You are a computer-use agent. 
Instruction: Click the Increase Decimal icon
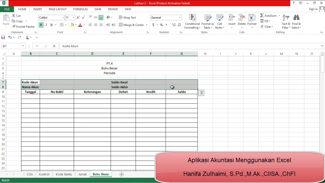(174, 25)
